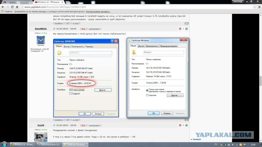Click the Svarti avatar picture
Image resolution: width=262 pixels, height=147 pixels.
pos(41,137)
